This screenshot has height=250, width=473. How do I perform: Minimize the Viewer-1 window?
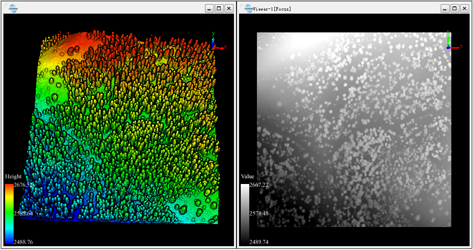[445, 9]
